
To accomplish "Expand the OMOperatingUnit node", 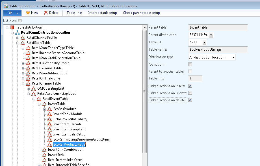I will click(28, 89).
